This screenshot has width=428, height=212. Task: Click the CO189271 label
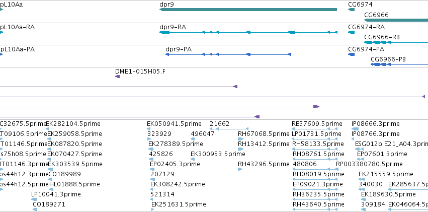(49, 204)
